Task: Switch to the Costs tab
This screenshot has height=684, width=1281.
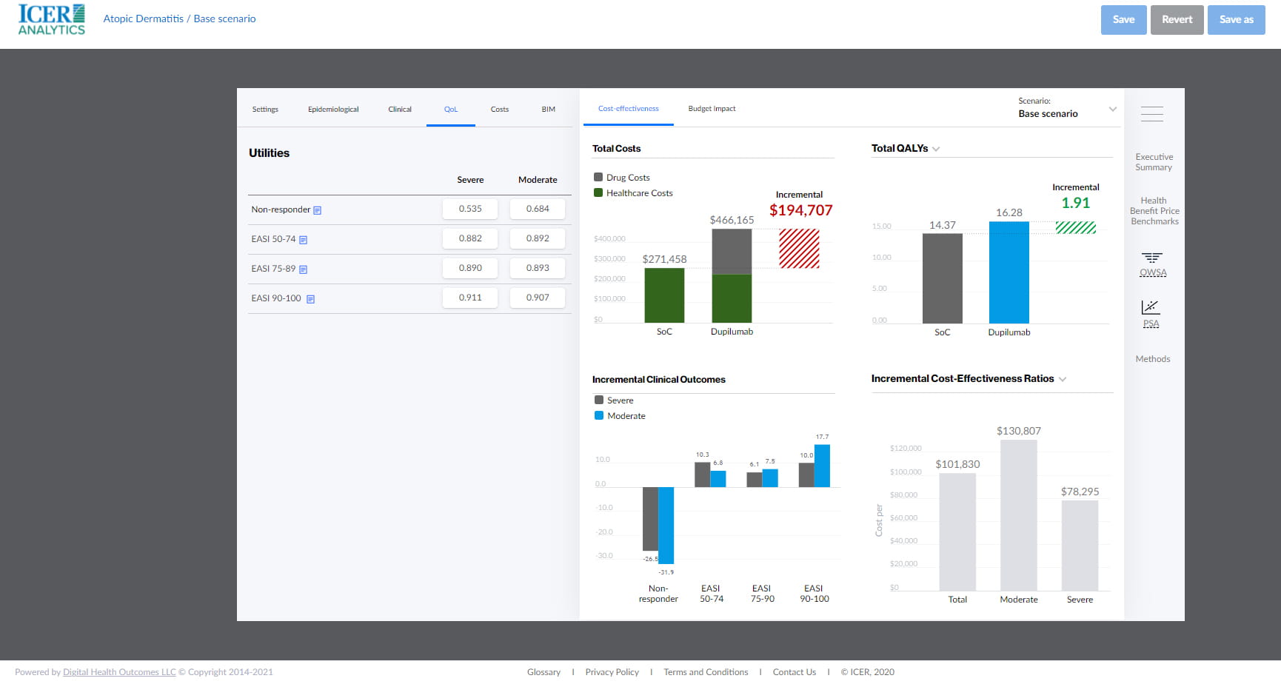Action: pyautogui.click(x=500, y=110)
